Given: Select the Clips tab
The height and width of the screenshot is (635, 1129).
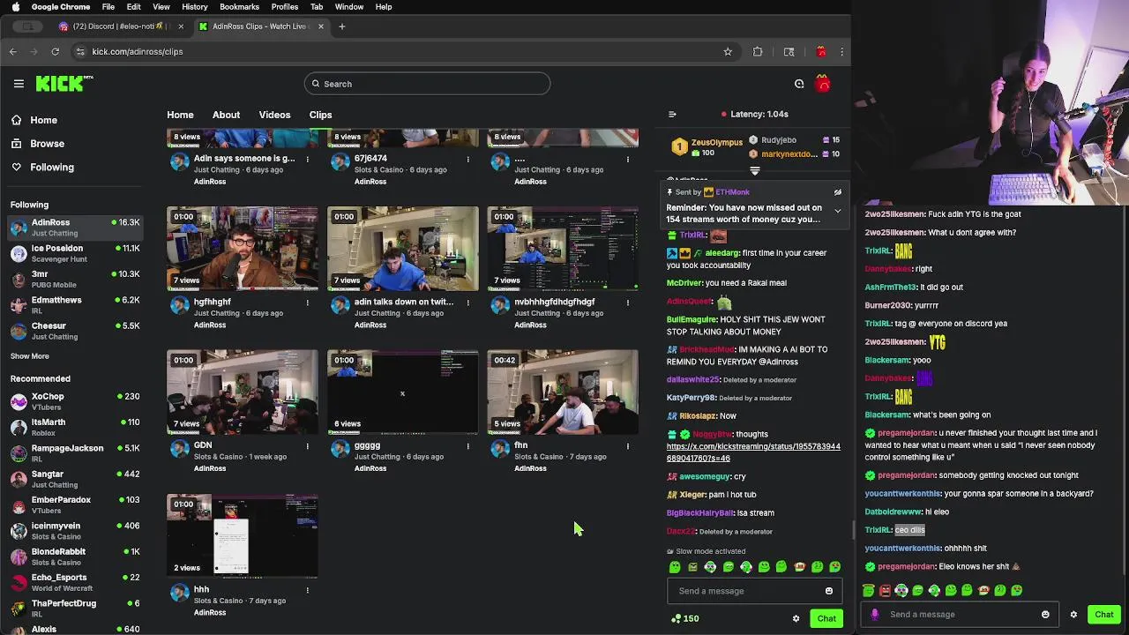Looking at the screenshot, I should (320, 115).
